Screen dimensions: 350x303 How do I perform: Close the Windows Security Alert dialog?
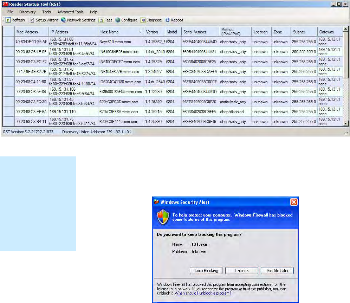point(294,202)
